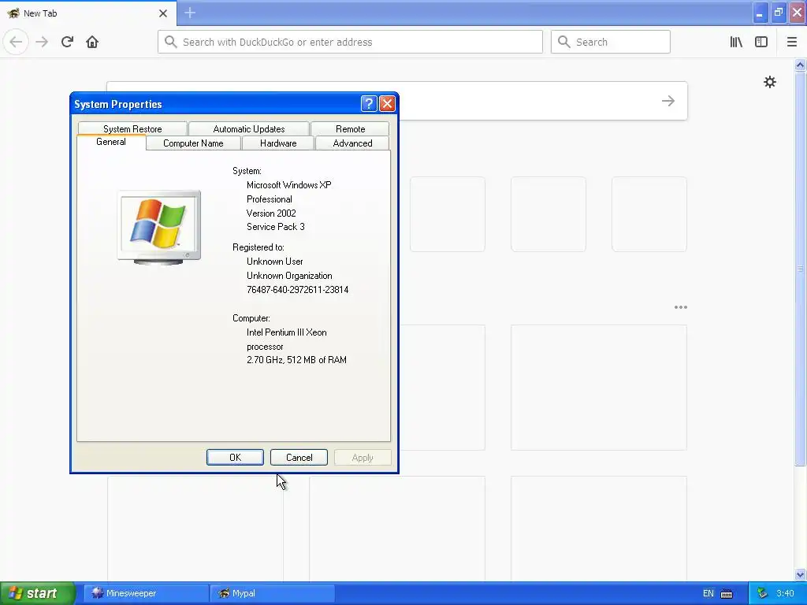
Task: Click Cancel in System Properties
Action: point(299,458)
